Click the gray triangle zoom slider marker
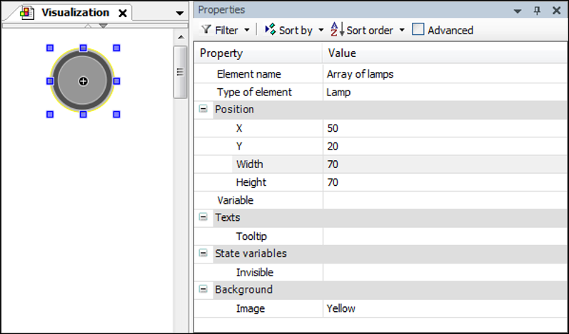This screenshot has width=569, height=334. (103, 26)
